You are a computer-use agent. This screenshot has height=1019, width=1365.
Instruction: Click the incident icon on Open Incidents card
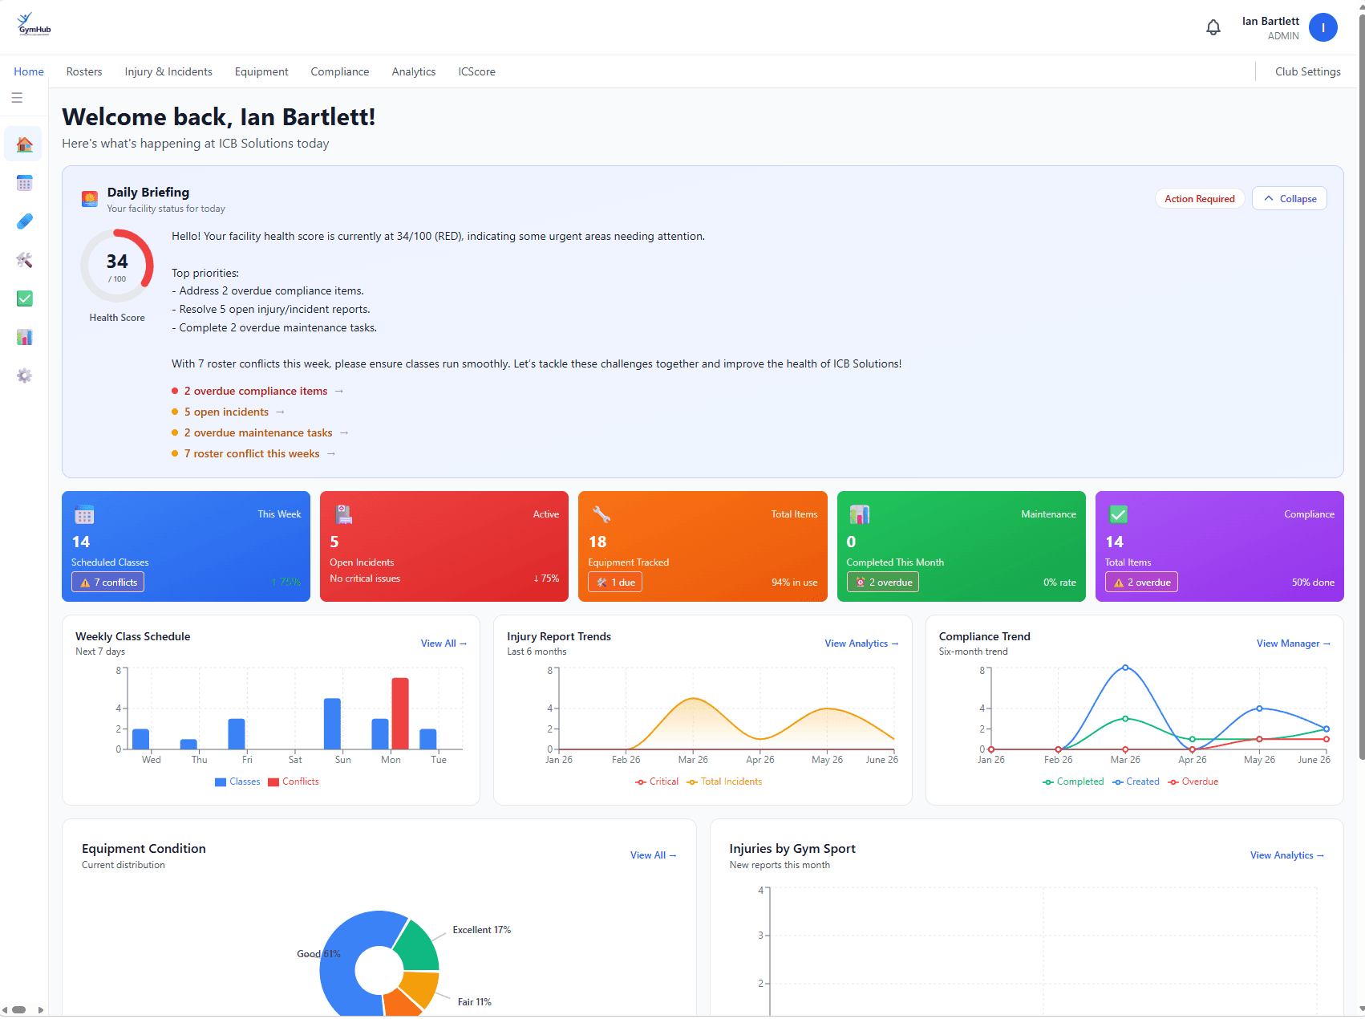coord(343,514)
